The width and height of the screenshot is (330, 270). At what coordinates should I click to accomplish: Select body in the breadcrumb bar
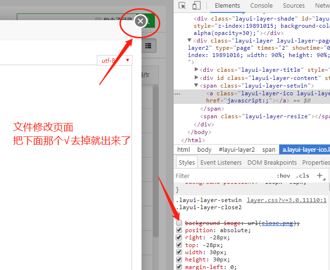[204, 150]
